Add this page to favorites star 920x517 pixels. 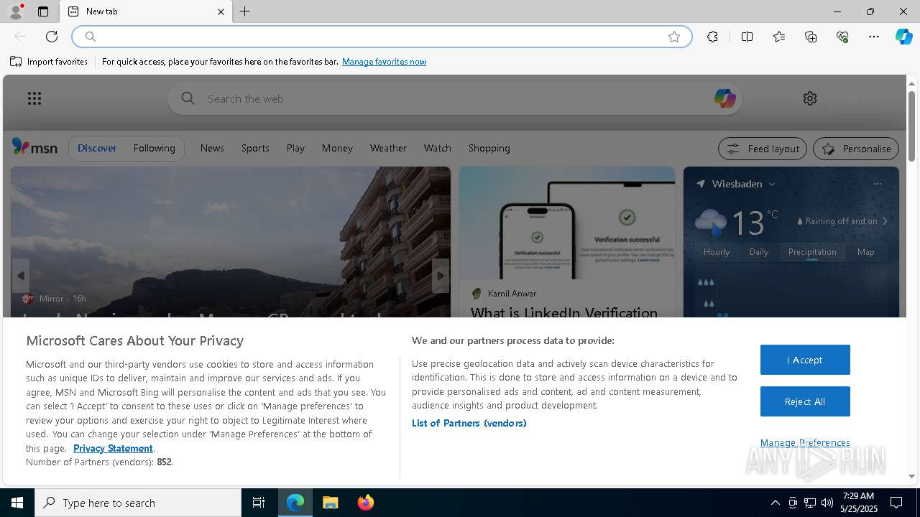(674, 37)
